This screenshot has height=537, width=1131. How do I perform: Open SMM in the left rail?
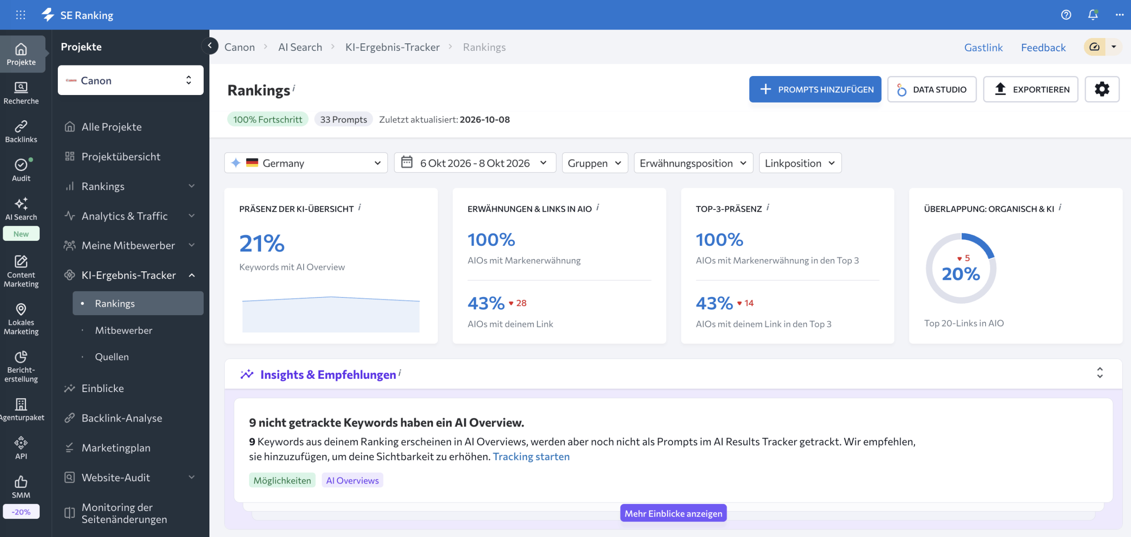pos(21,487)
